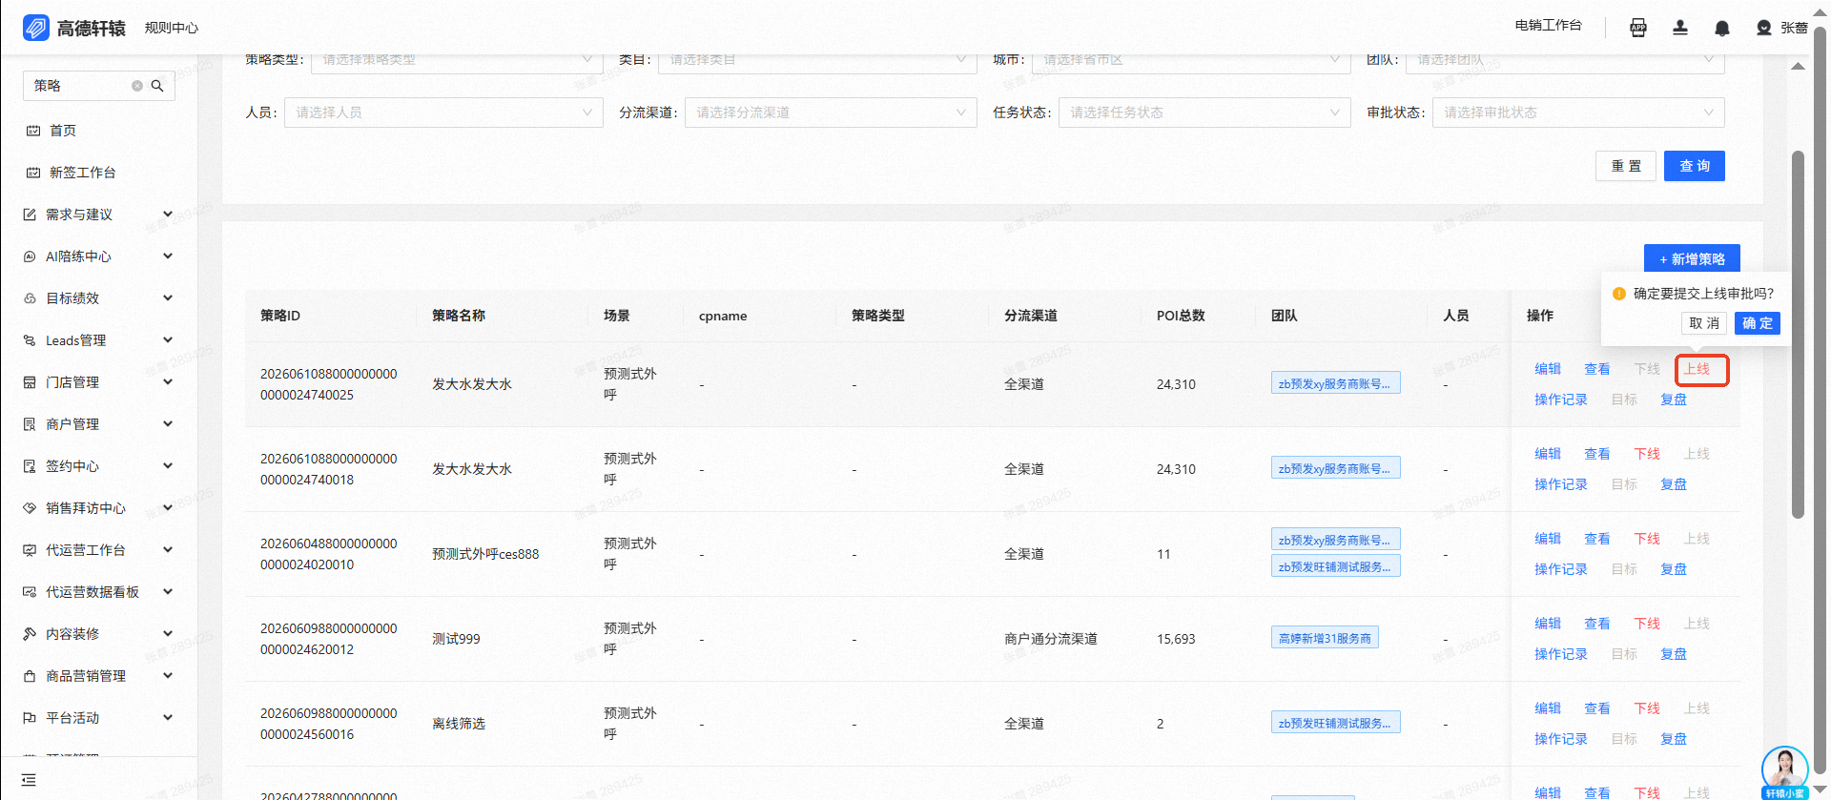Click the 签约中心 icon
This screenshot has width=1831, height=800.
click(30, 466)
